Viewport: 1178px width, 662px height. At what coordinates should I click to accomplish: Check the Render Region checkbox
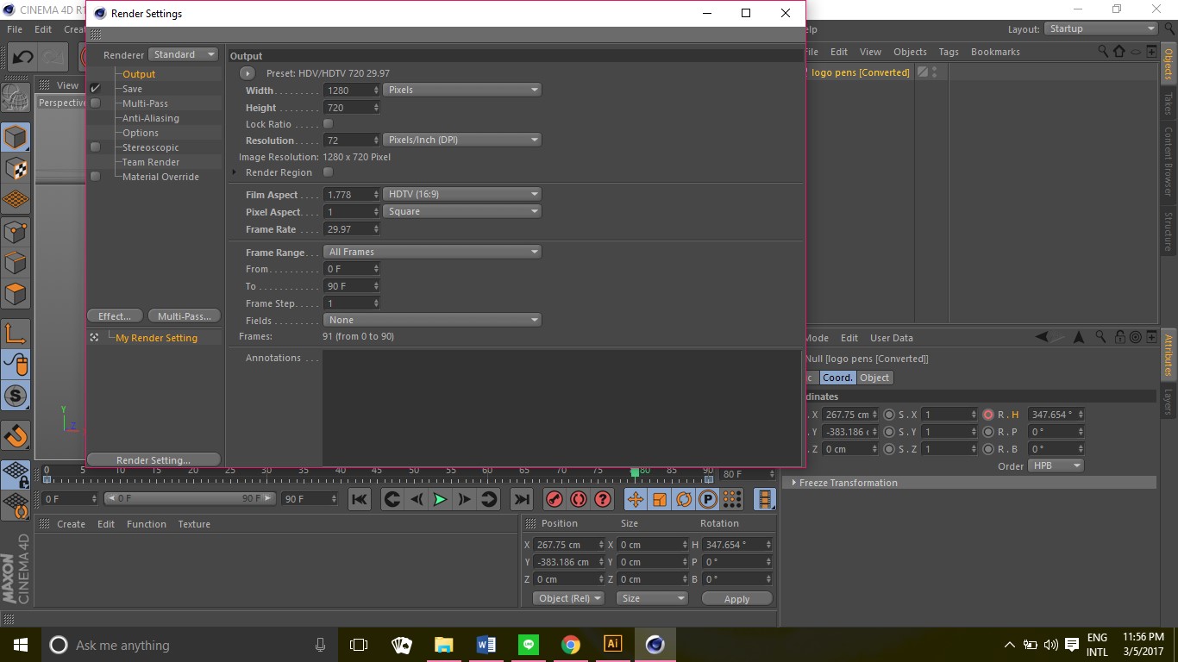[x=328, y=172]
